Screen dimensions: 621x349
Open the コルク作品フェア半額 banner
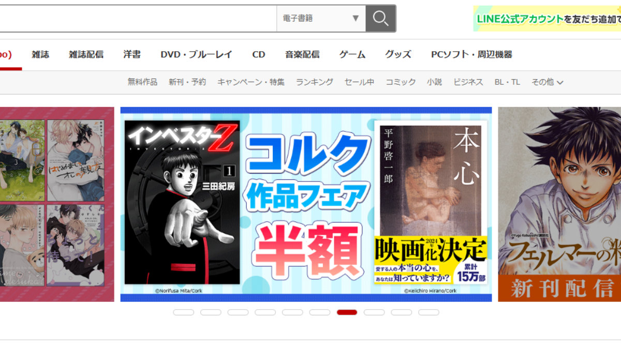306,204
